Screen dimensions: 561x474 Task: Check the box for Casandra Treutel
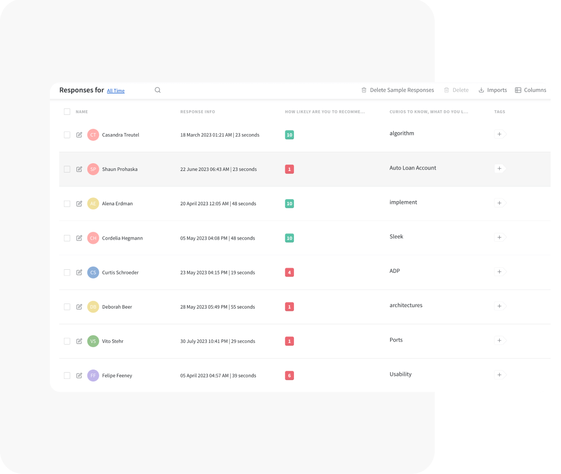point(67,135)
